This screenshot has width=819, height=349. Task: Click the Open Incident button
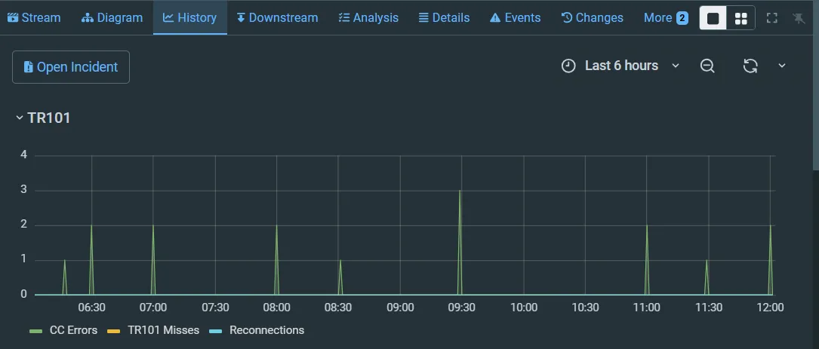tap(71, 67)
